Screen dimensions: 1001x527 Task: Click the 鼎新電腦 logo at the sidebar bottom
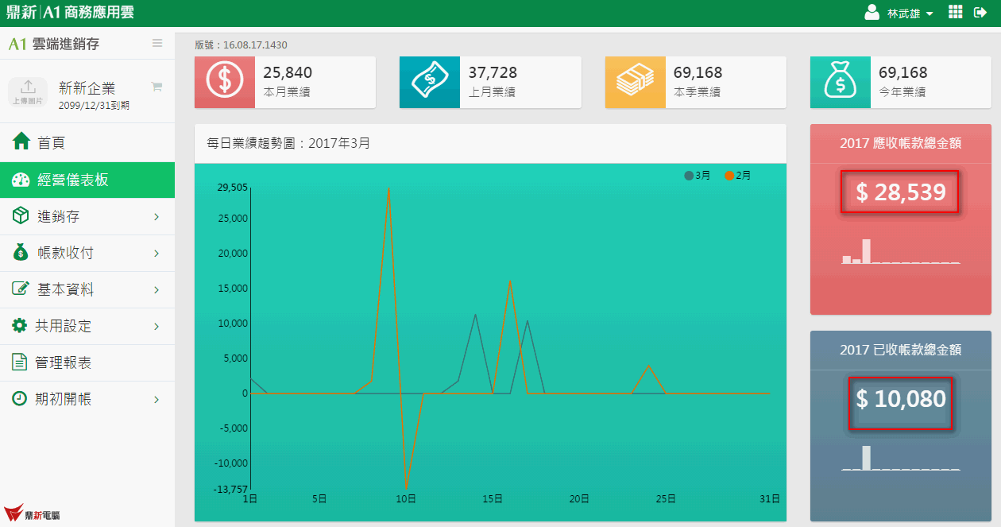(32, 514)
